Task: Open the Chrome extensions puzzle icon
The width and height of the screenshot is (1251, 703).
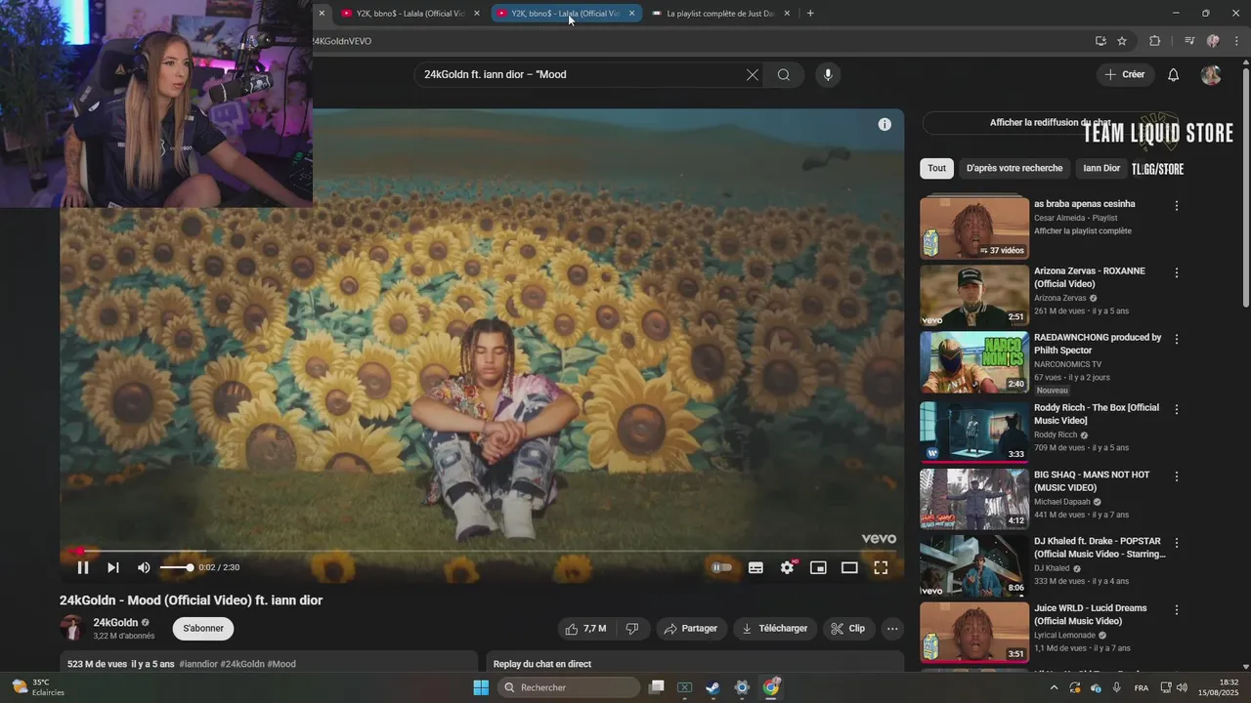Action: coord(1155,41)
